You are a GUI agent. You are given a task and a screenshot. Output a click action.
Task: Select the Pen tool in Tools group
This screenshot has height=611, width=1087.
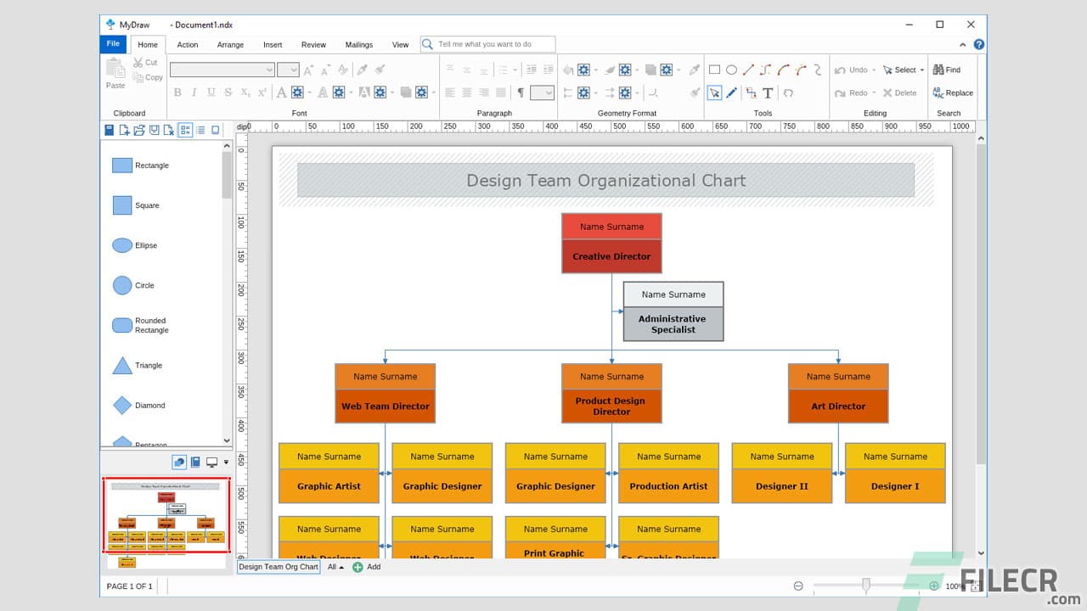click(x=731, y=92)
